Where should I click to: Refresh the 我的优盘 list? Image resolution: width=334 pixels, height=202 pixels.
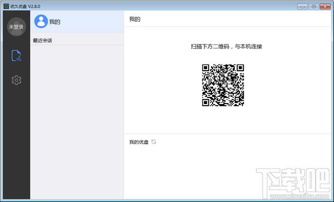(x=154, y=142)
